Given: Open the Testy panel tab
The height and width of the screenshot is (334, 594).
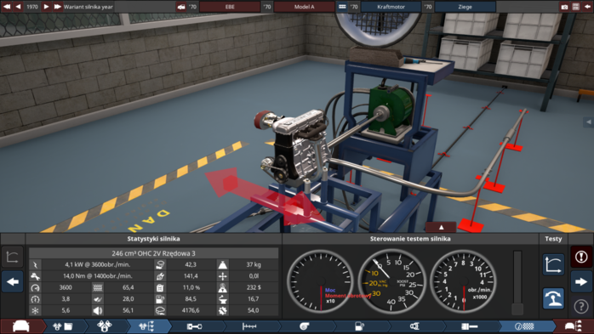Looking at the screenshot, I should pos(553,239).
